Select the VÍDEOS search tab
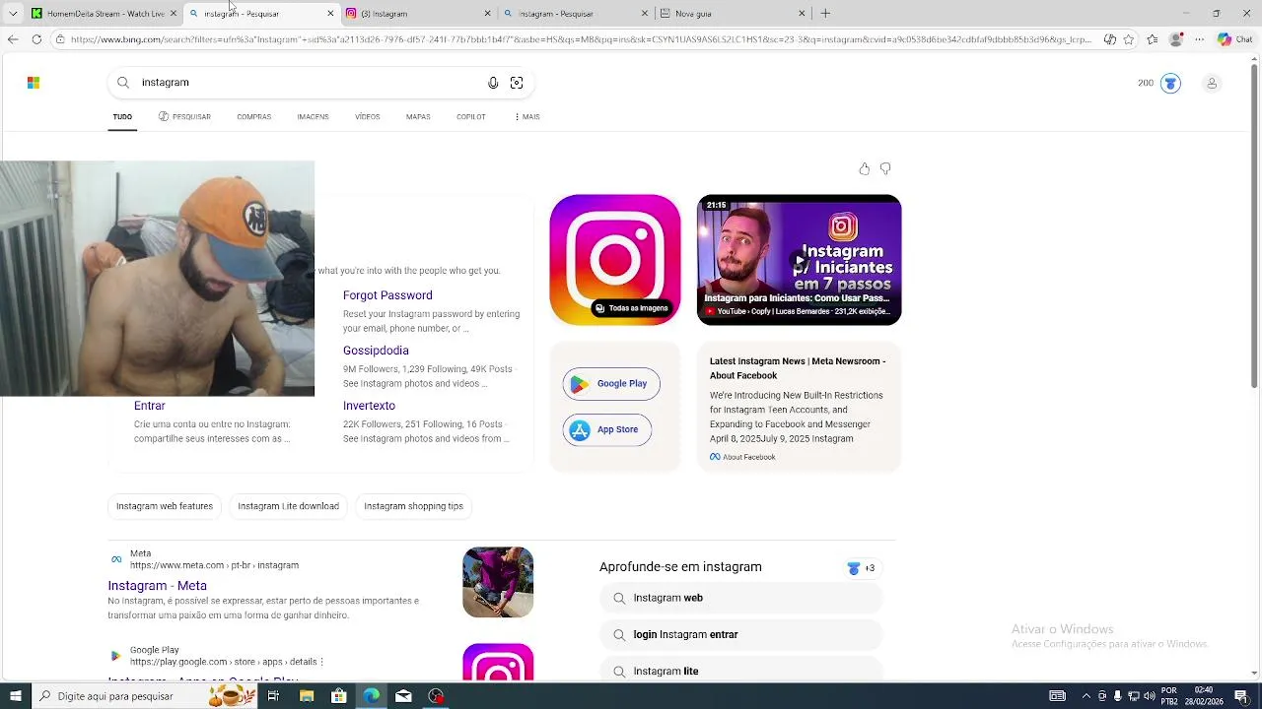The width and height of the screenshot is (1262, 709). [367, 117]
